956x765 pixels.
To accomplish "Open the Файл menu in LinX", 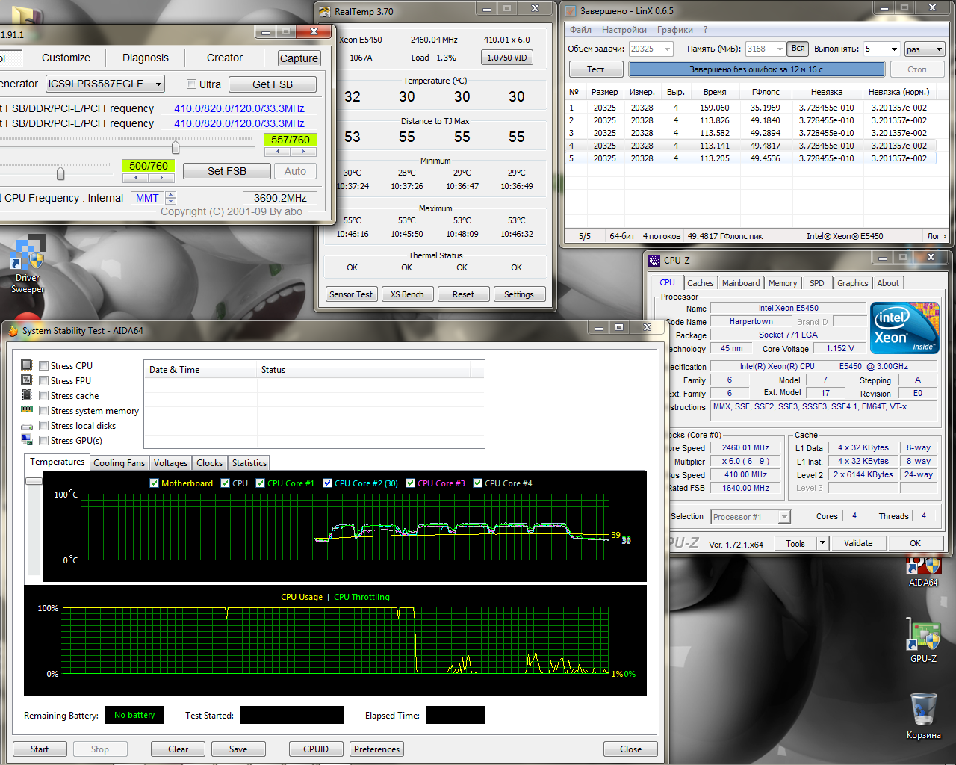I will click(580, 30).
